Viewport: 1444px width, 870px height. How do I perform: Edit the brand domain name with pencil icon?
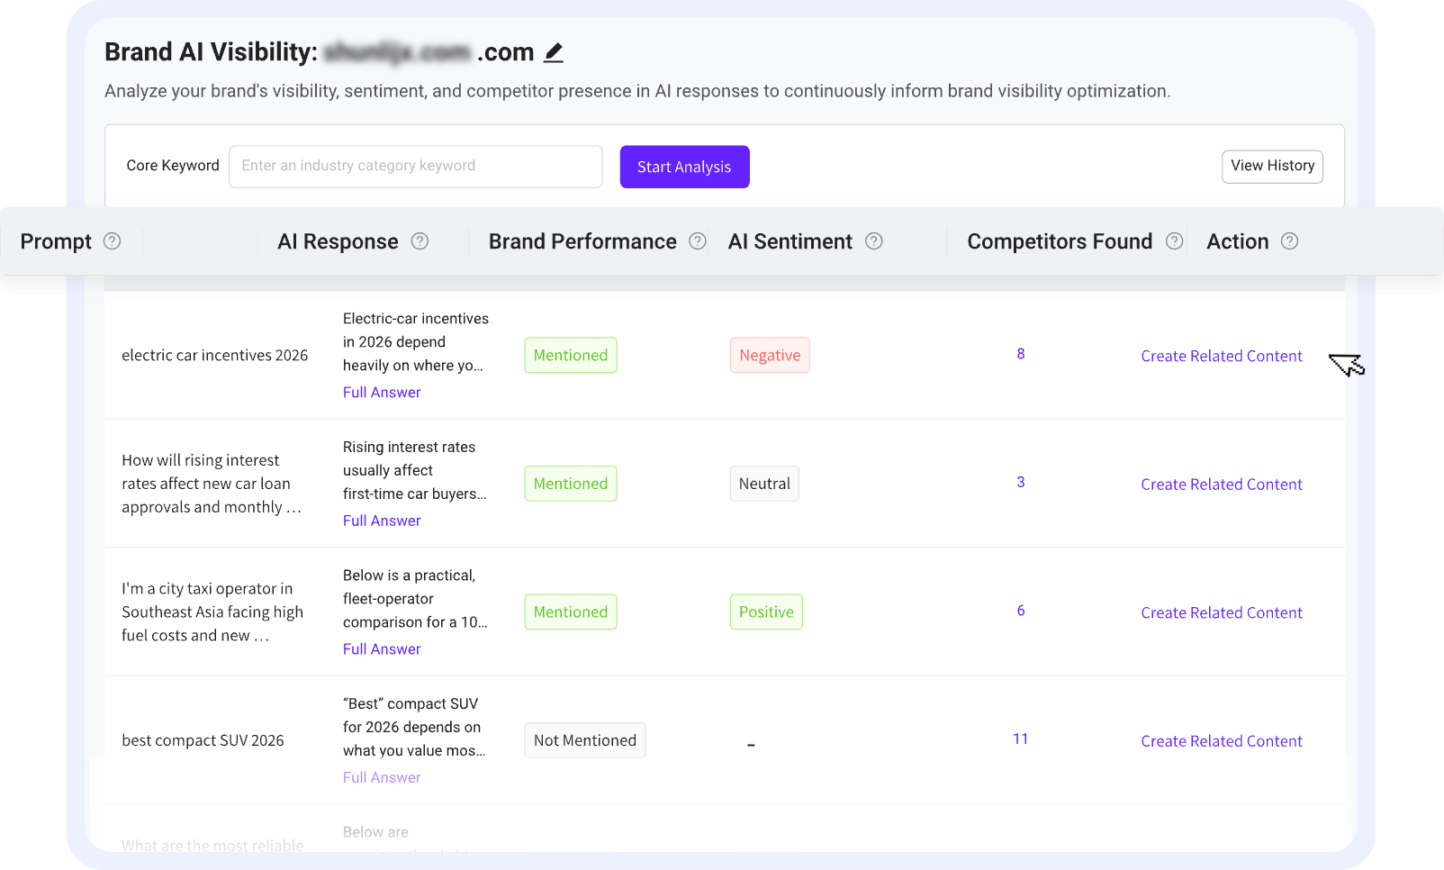point(554,52)
